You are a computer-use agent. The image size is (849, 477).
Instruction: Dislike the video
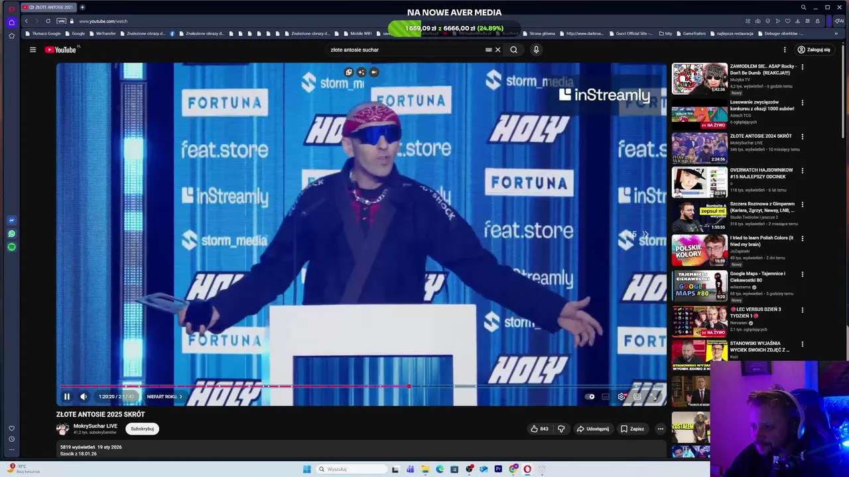click(x=561, y=429)
